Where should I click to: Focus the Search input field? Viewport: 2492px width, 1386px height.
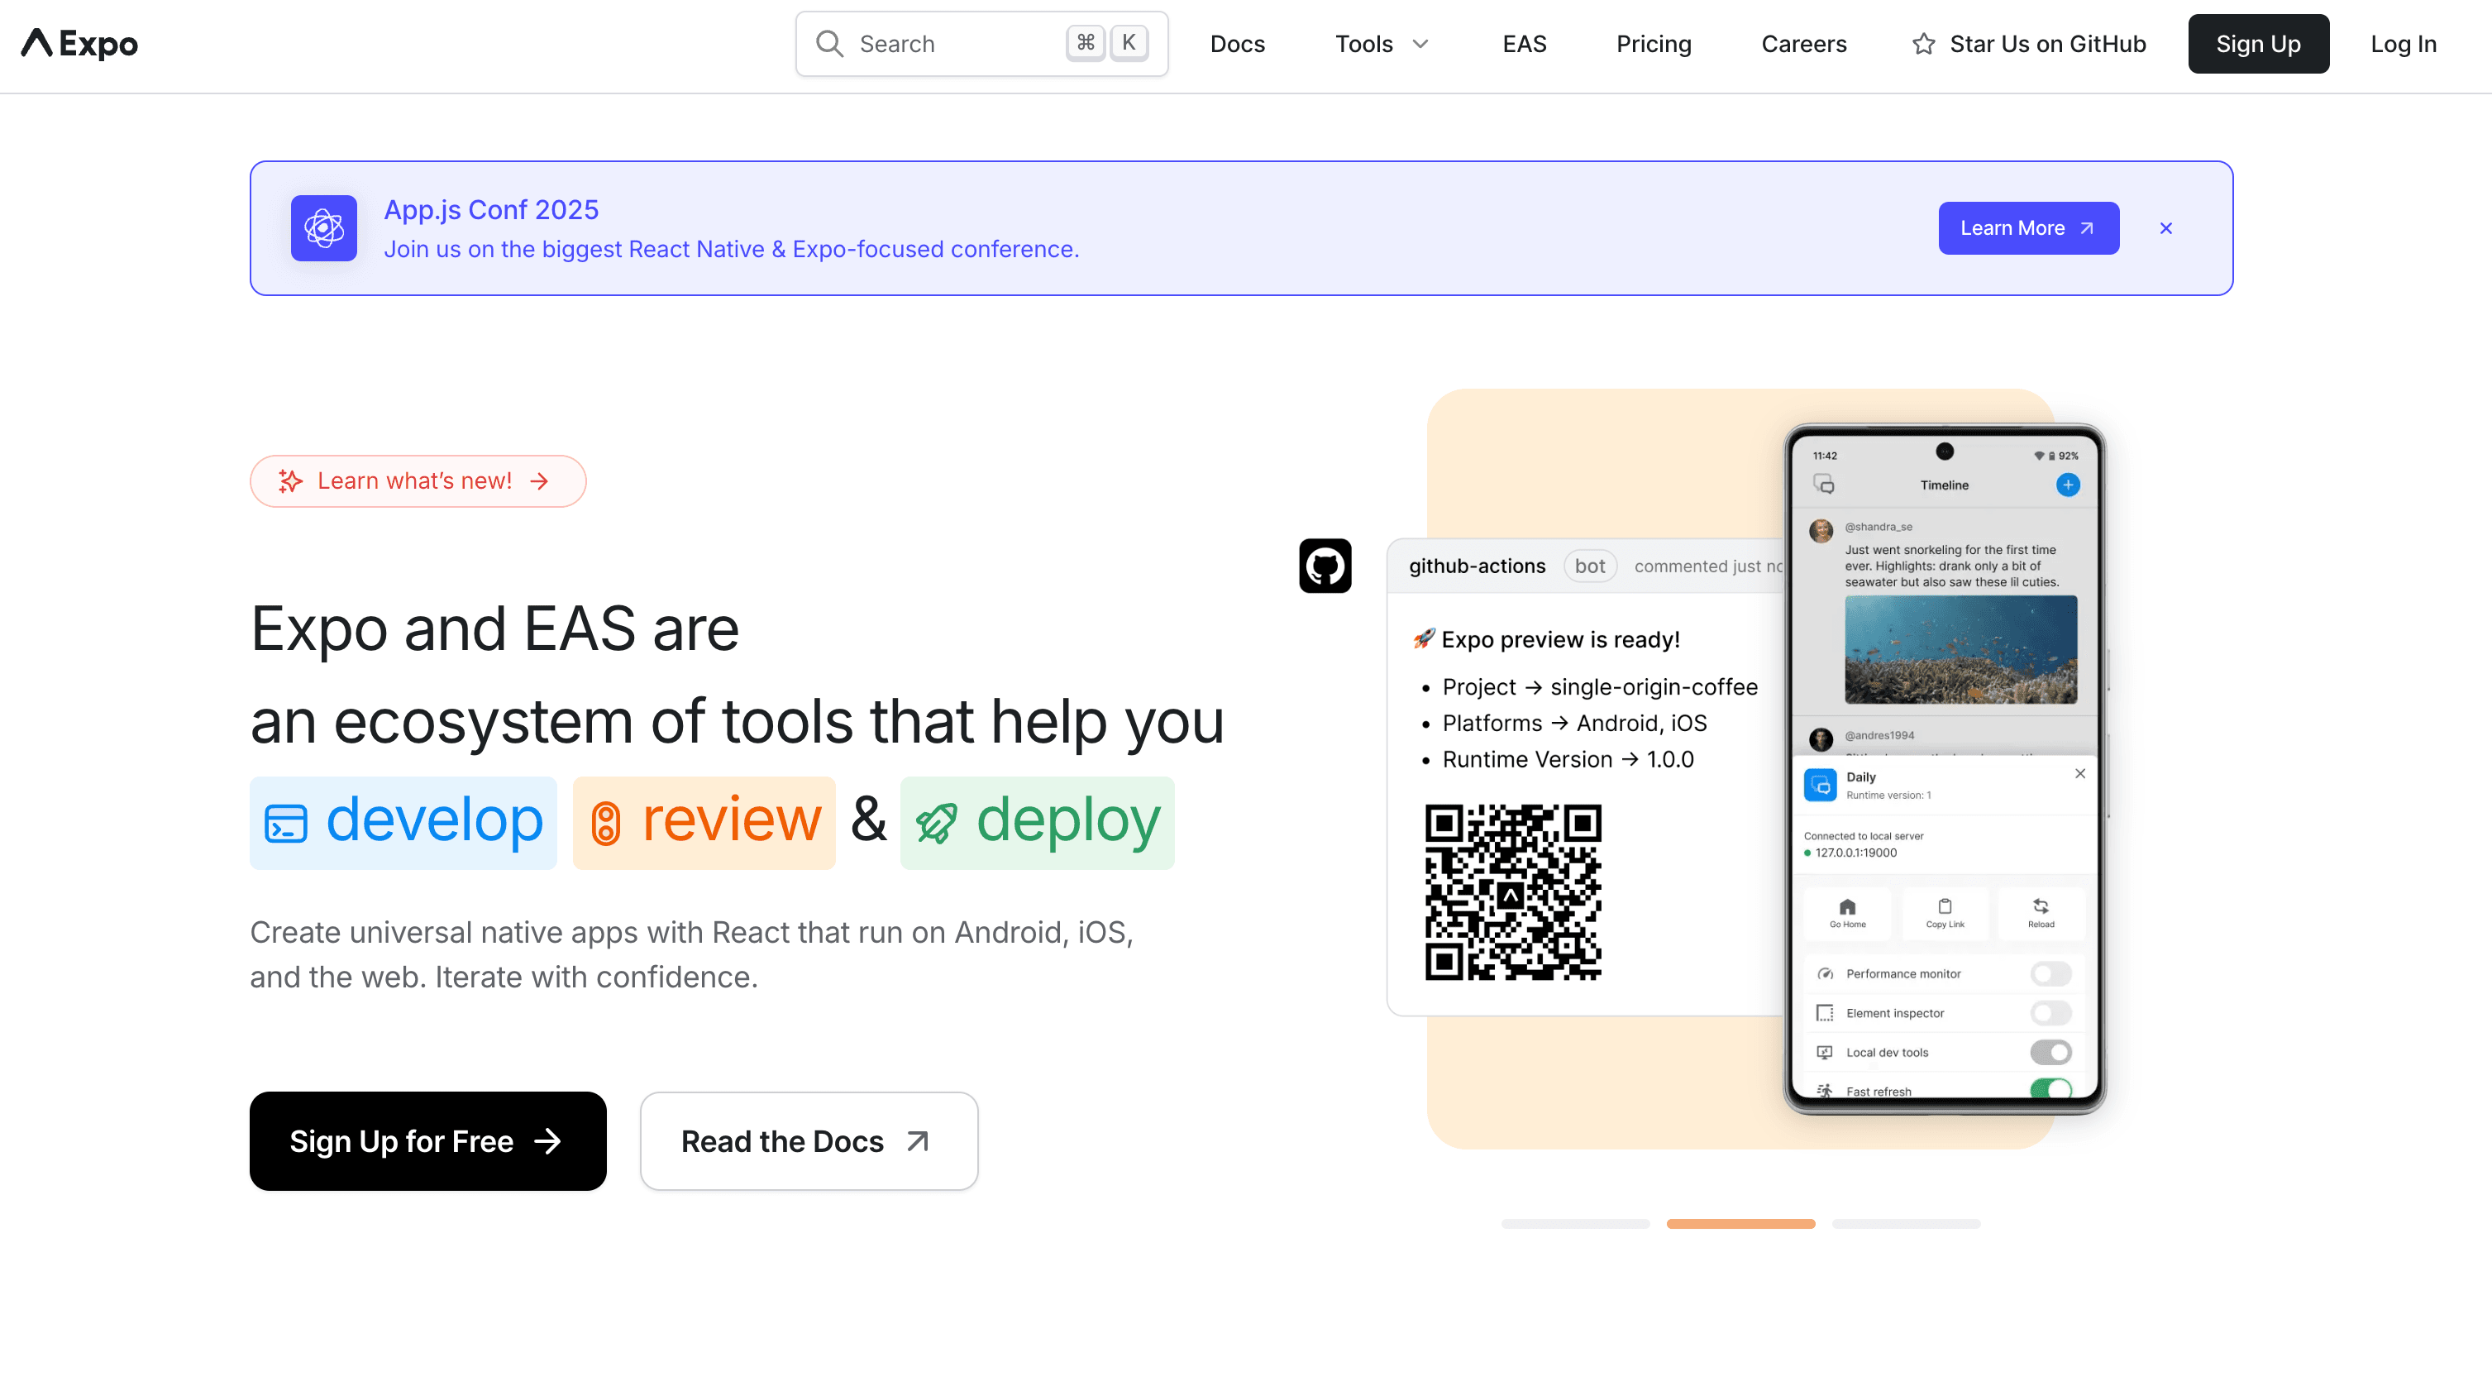[x=981, y=44]
